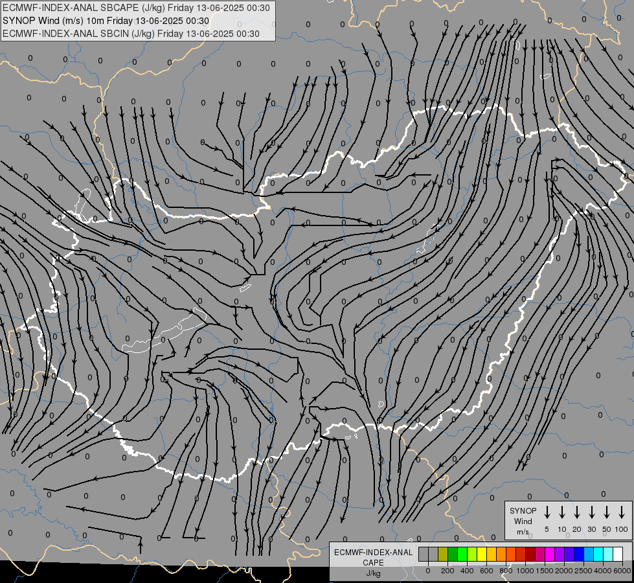Screen dimensions: 634x583
Task: Click the m/s unit in the wind legend
Action: coord(523,532)
